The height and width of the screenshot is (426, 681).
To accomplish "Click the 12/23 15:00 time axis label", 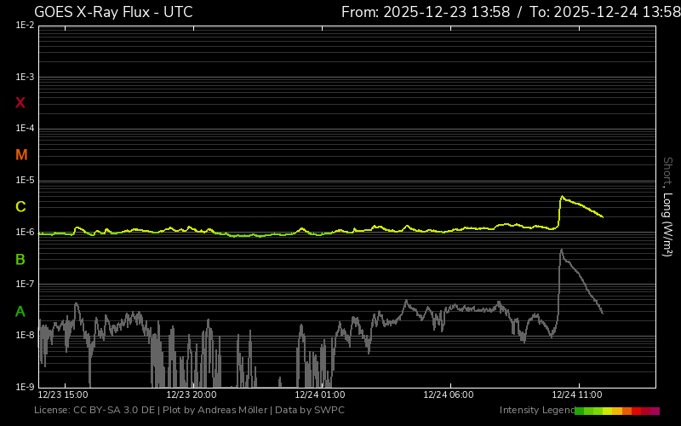I will click(x=63, y=395).
